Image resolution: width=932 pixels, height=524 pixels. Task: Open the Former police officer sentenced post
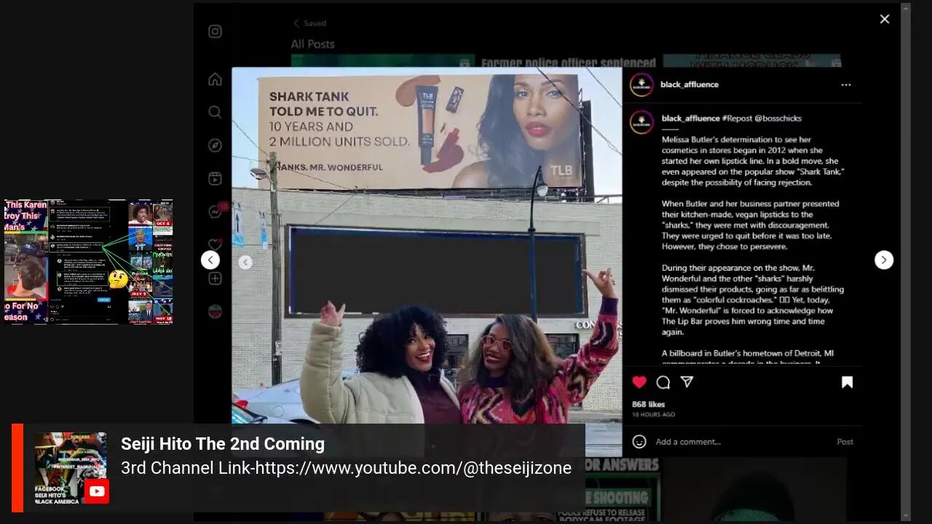click(x=568, y=63)
